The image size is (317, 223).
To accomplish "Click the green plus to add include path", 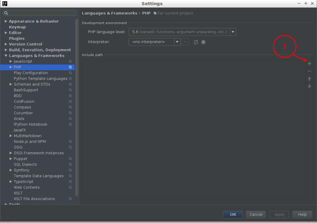I will (309, 64).
